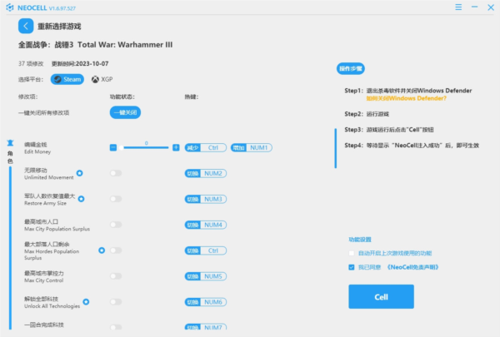
Task: Click the minus icon for Edit Money
Action: coord(113,147)
